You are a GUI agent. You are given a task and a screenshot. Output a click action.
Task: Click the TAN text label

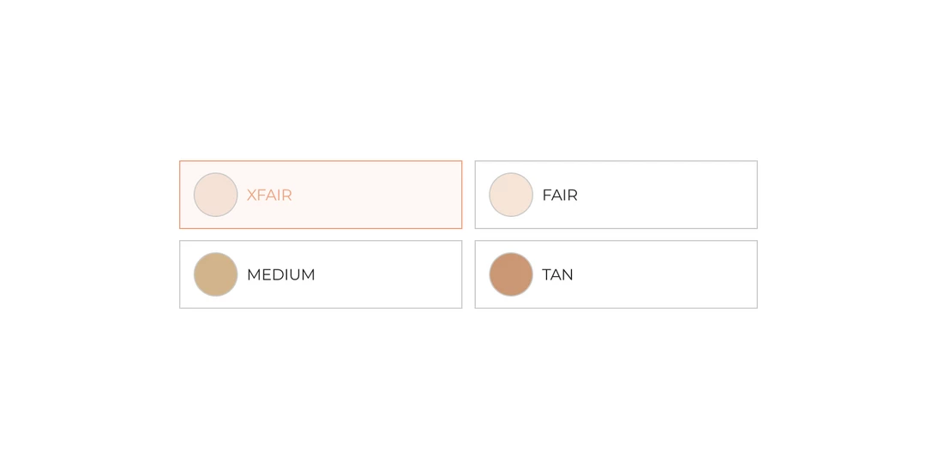coord(557,275)
